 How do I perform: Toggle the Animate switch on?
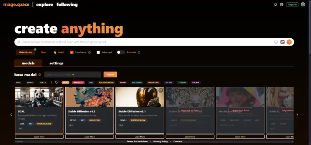coord(121,52)
